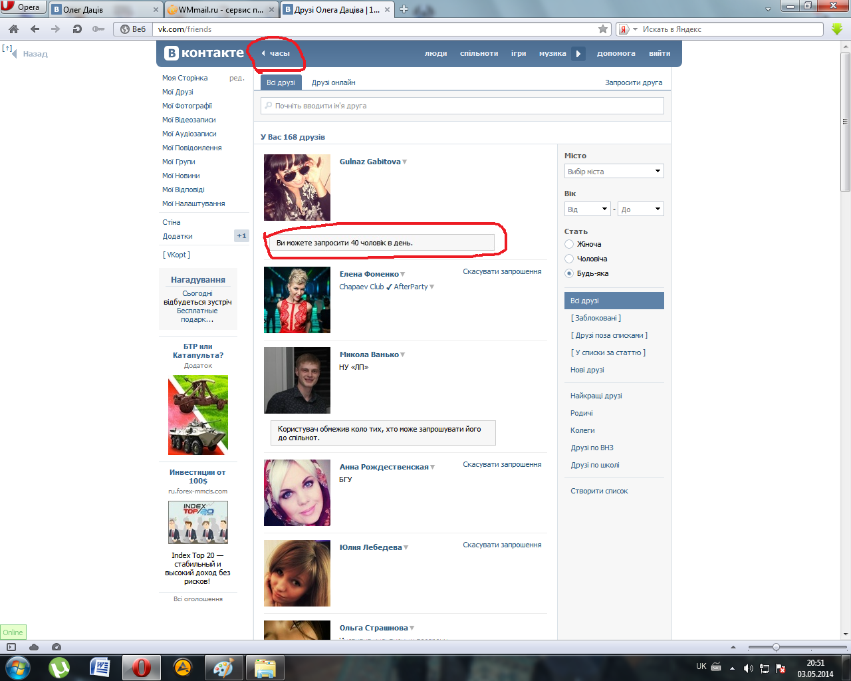
Task: Open the Opera main menu button
Action: [x=22, y=7]
